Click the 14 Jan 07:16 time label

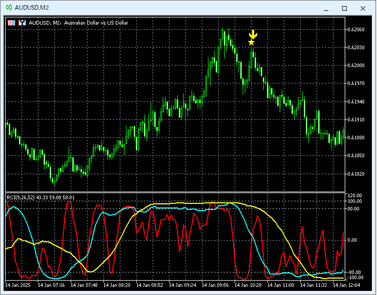pos(51,285)
